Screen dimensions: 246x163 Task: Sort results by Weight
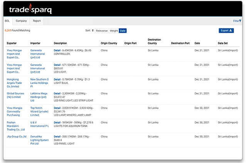point(114,31)
